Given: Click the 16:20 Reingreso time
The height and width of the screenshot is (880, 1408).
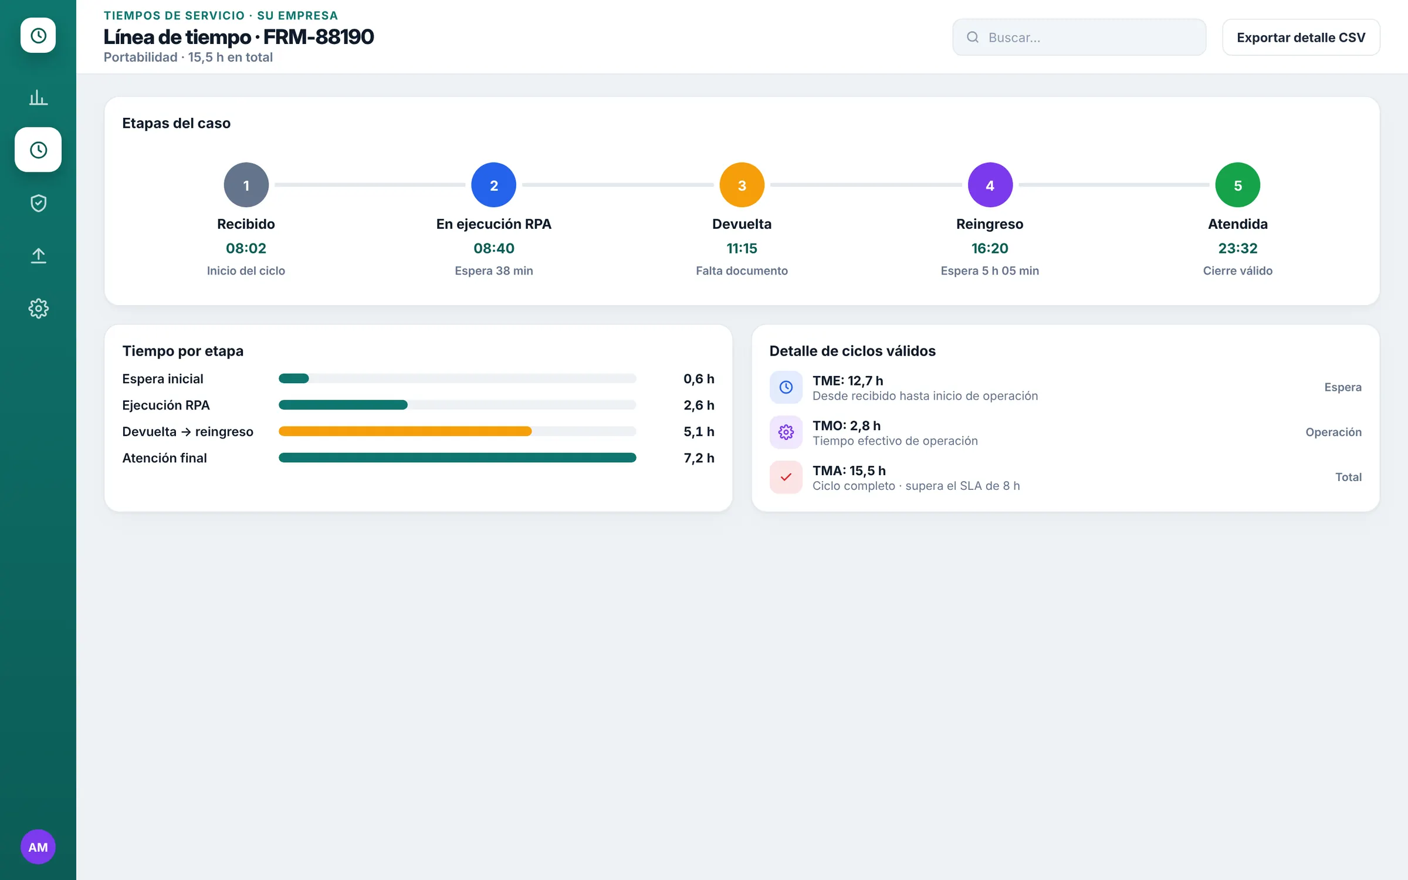Looking at the screenshot, I should coord(990,248).
